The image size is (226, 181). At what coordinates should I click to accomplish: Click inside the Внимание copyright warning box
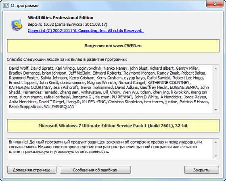110,149
